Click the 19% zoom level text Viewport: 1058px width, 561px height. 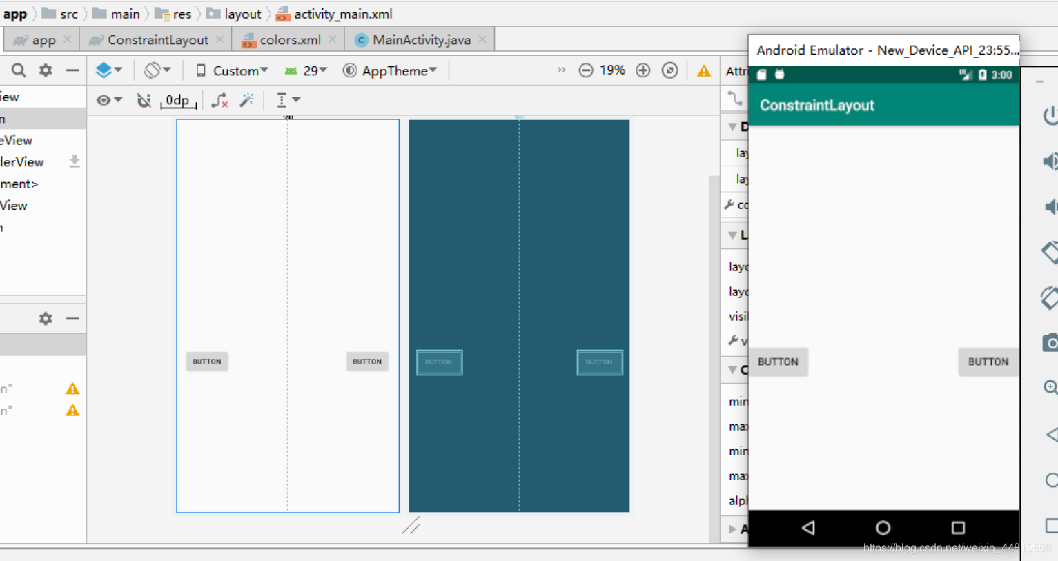coord(612,70)
